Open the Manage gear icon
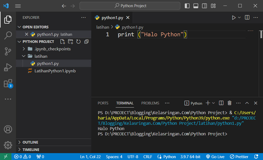The width and height of the screenshot is (263, 160). (8, 145)
